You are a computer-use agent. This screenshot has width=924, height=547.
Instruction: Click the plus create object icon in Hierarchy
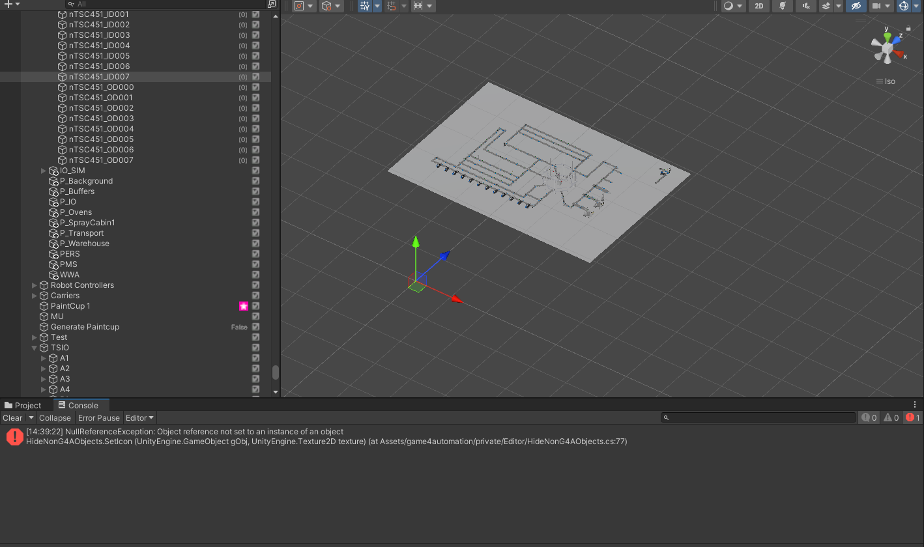(x=8, y=4)
